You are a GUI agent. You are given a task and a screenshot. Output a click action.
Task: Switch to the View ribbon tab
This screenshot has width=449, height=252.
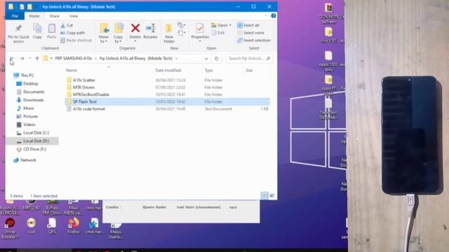73,16
